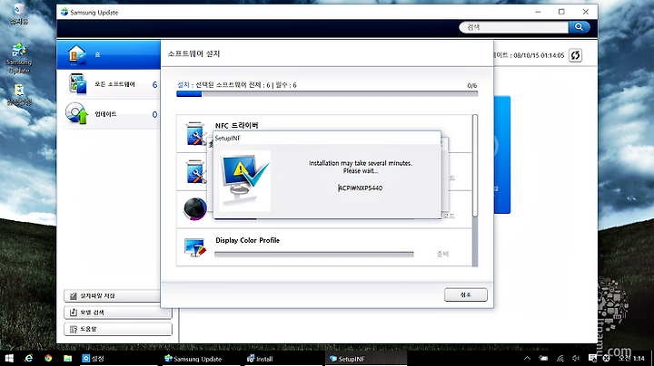Click the software list vertical scrollbar

(x=475, y=190)
